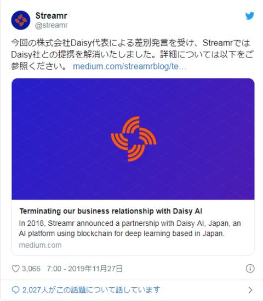Open the 3,066 likes count
This screenshot has width=263, height=301.
(31, 269)
